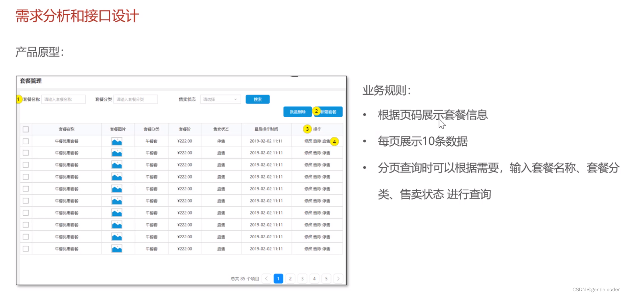Click the 最后操作时间 column header
Image resolution: width=624 pixels, height=295 pixels.
(x=266, y=129)
